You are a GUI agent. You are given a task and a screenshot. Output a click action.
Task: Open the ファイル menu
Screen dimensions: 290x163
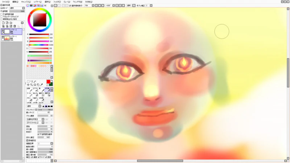5,1
